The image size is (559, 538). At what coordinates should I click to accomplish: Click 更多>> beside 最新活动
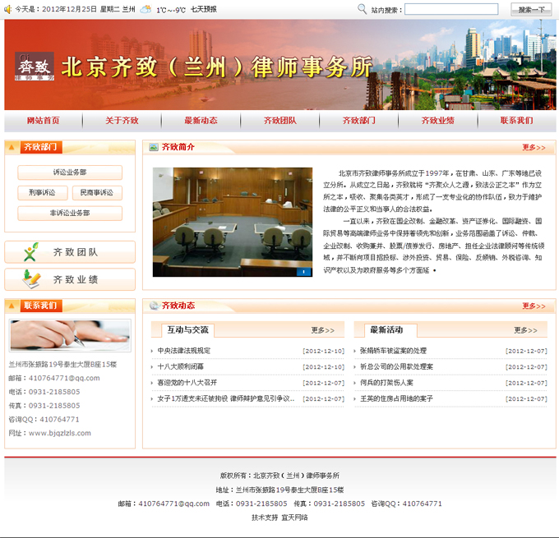(x=525, y=330)
